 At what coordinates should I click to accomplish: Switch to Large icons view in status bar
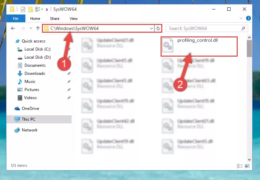click(247, 166)
